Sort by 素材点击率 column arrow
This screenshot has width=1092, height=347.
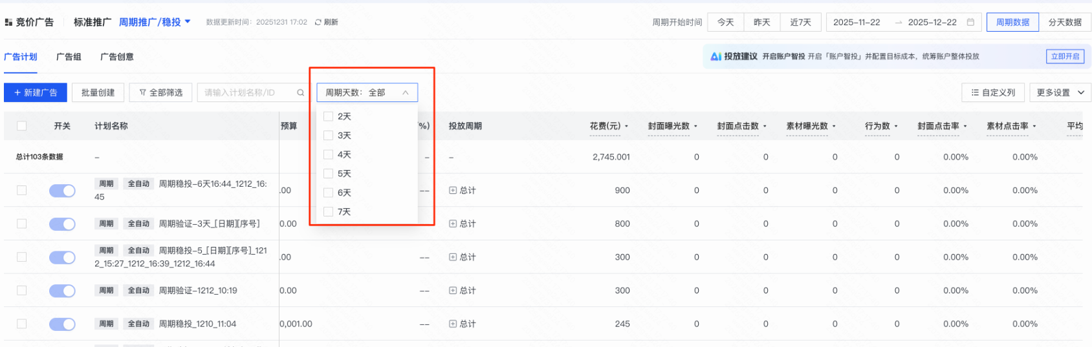click(1034, 127)
